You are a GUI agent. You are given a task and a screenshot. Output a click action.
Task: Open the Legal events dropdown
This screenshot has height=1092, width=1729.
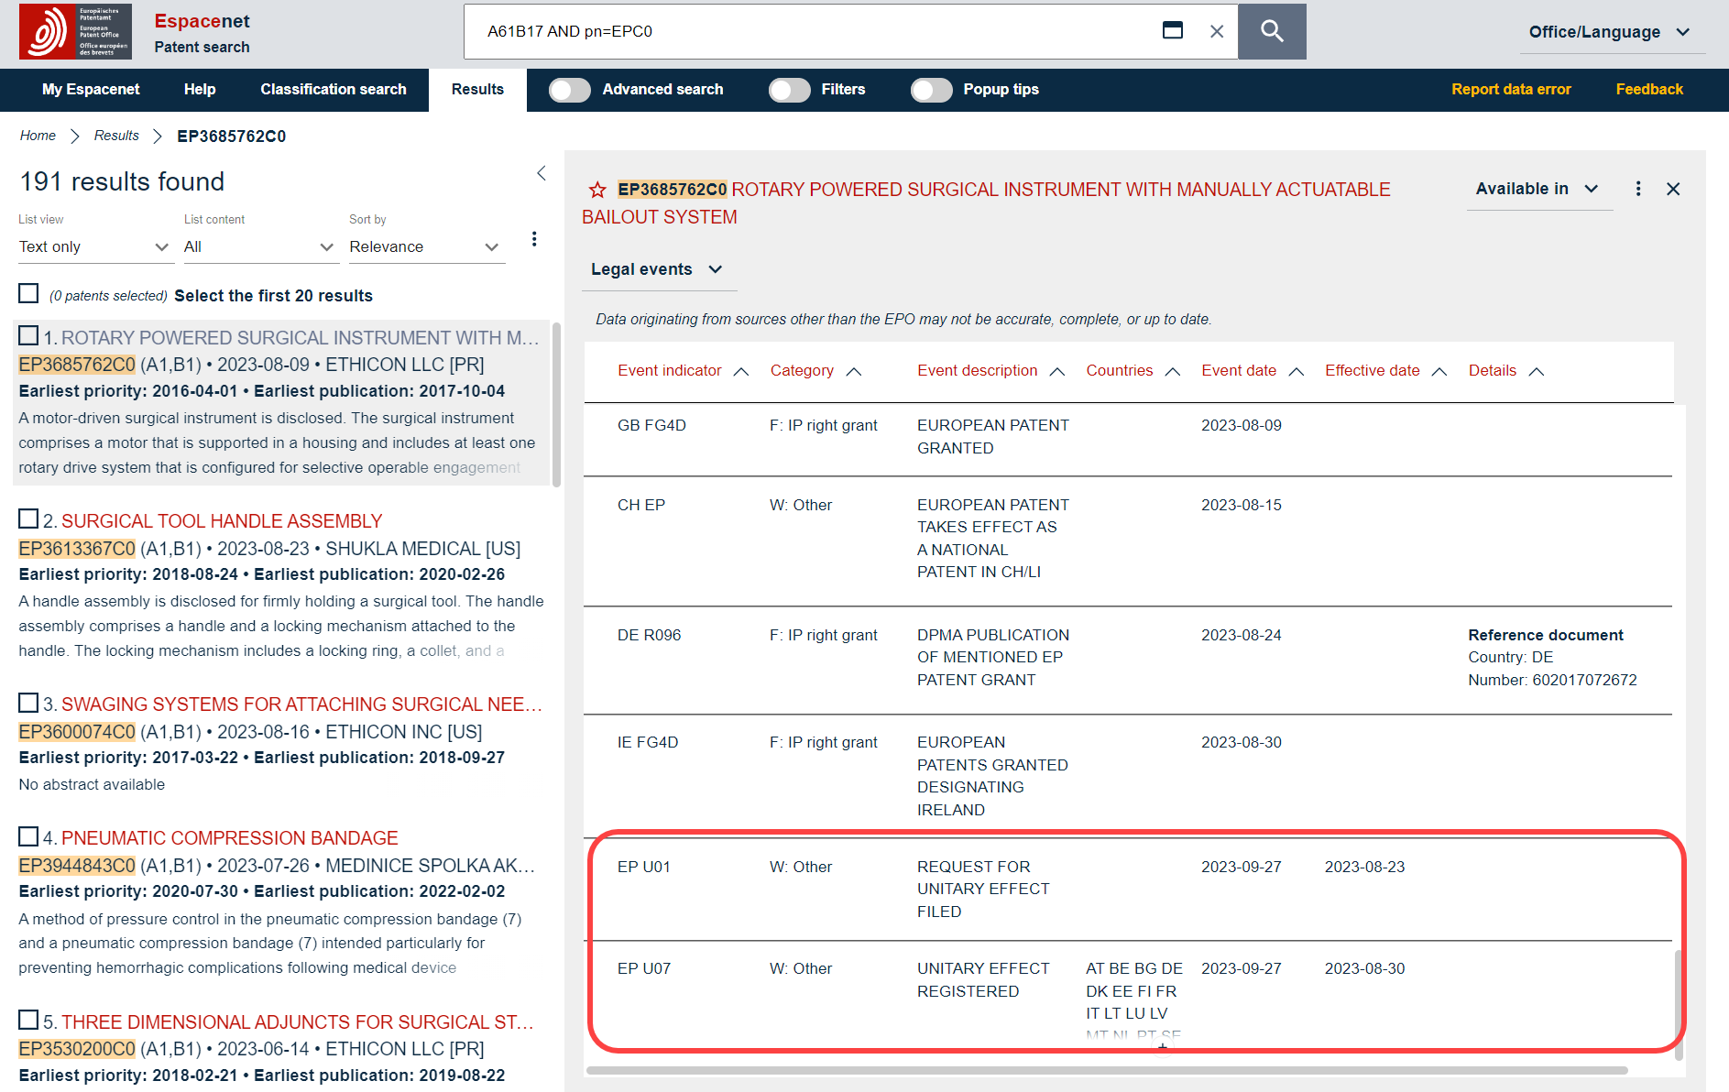pos(657,269)
